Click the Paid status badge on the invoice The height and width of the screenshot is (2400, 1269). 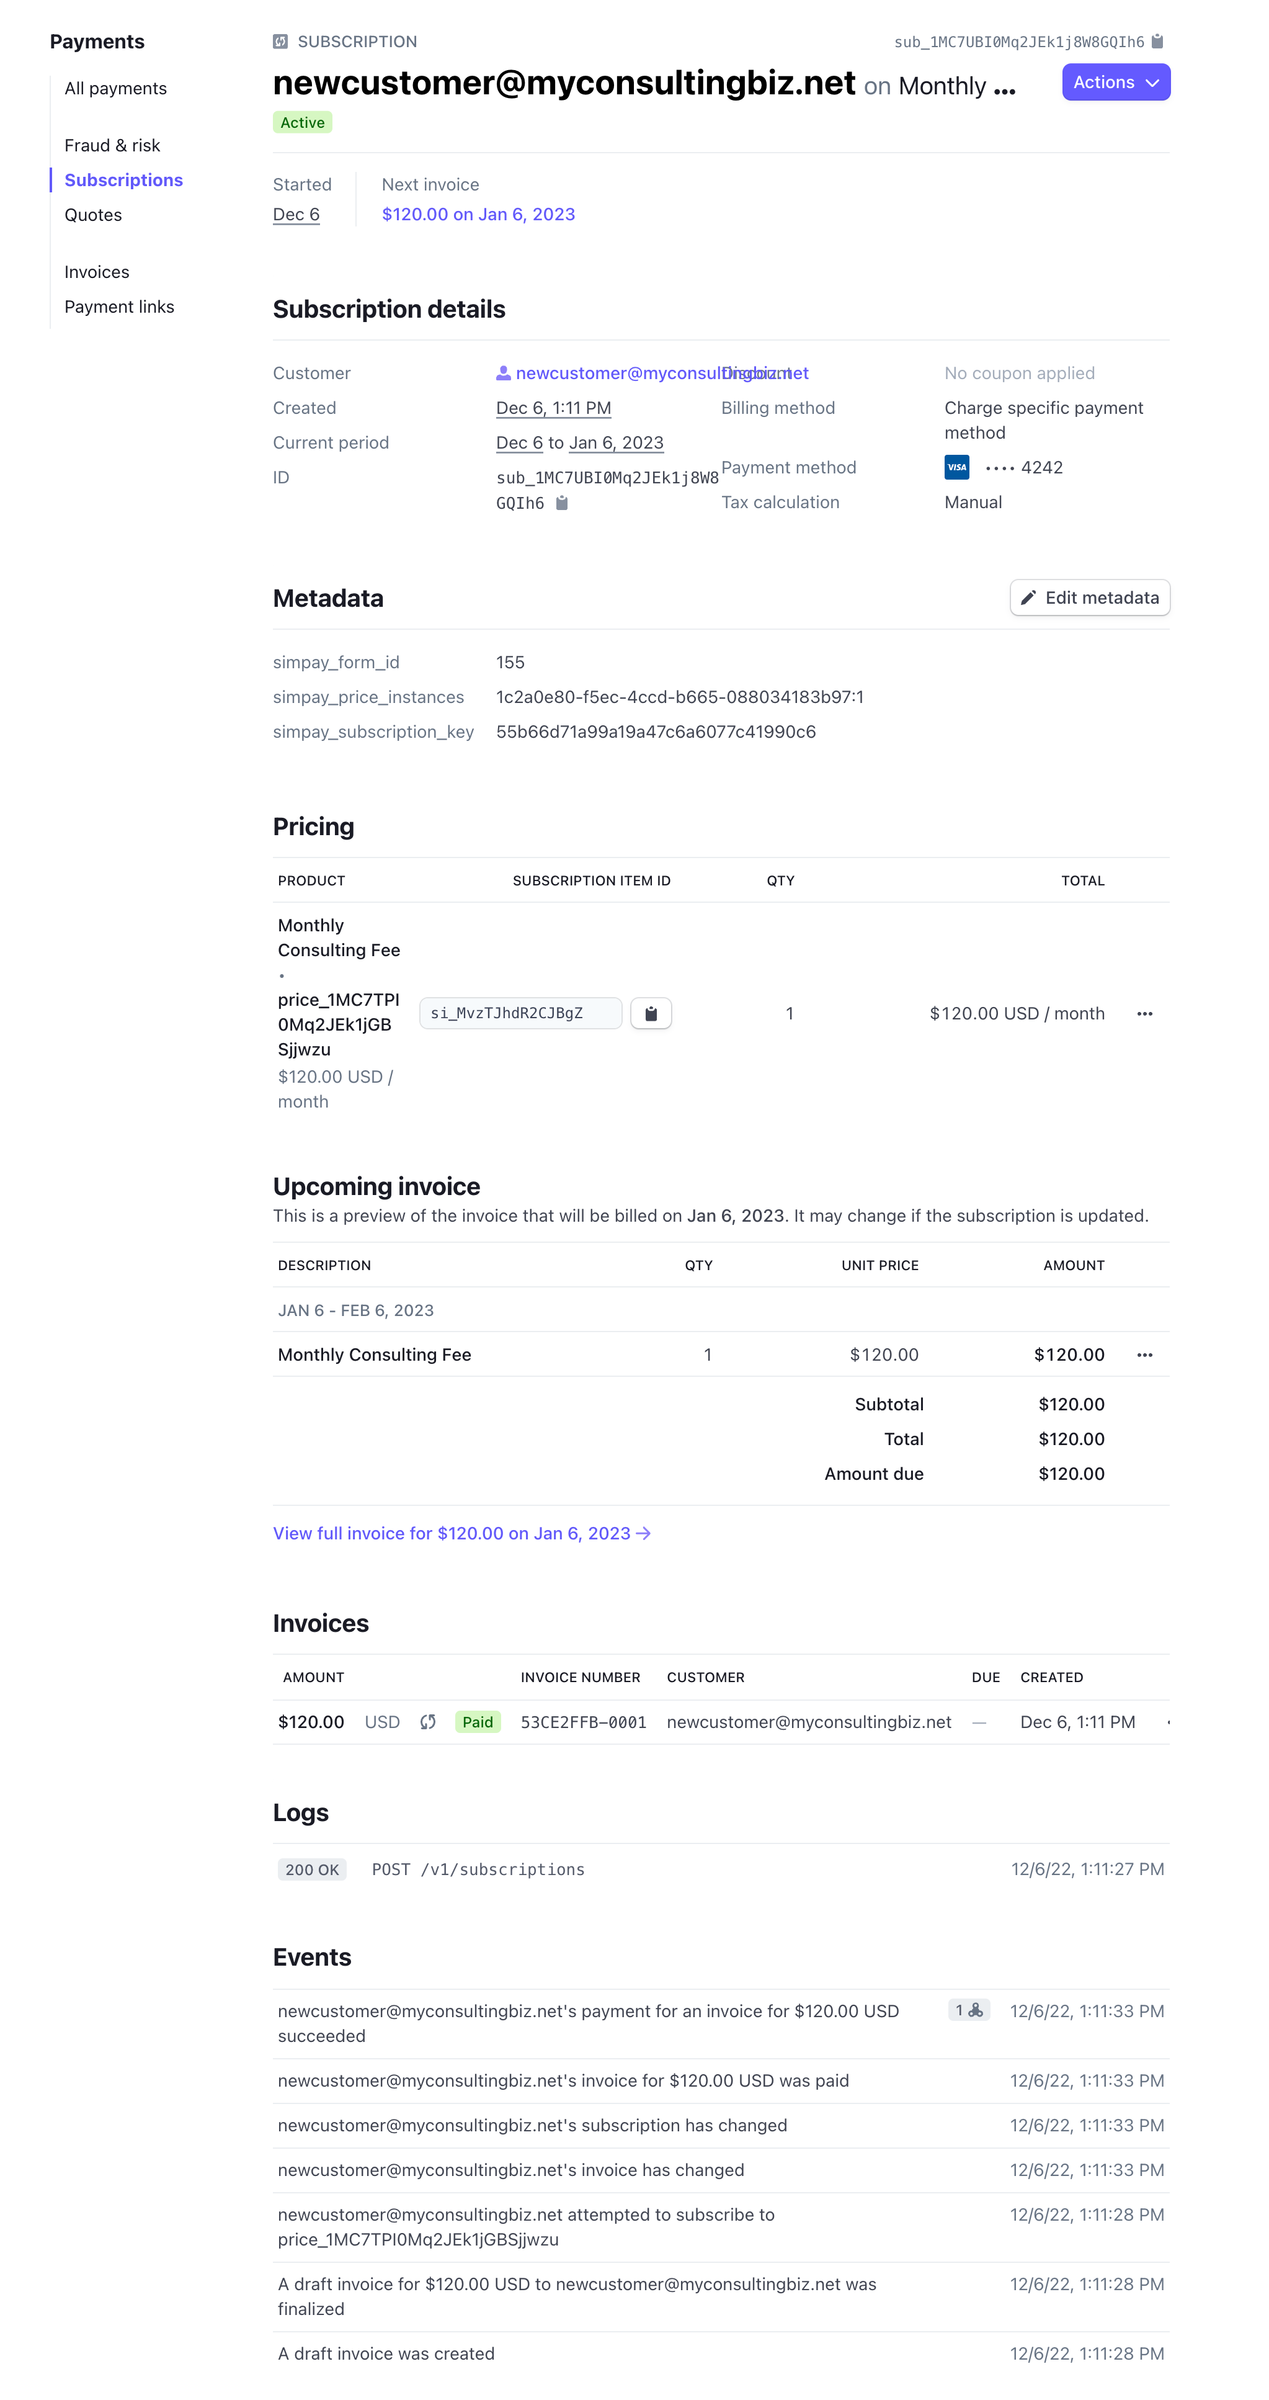click(478, 1722)
